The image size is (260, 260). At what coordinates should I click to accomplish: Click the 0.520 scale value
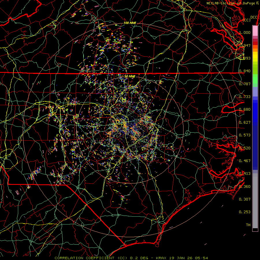tap(245, 148)
